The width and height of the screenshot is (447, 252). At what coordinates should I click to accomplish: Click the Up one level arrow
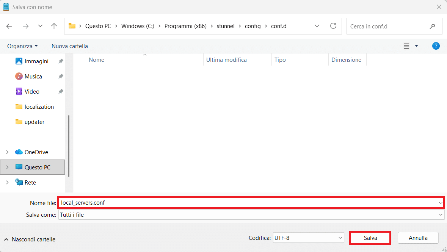pyautogui.click(x=54, y=26)
